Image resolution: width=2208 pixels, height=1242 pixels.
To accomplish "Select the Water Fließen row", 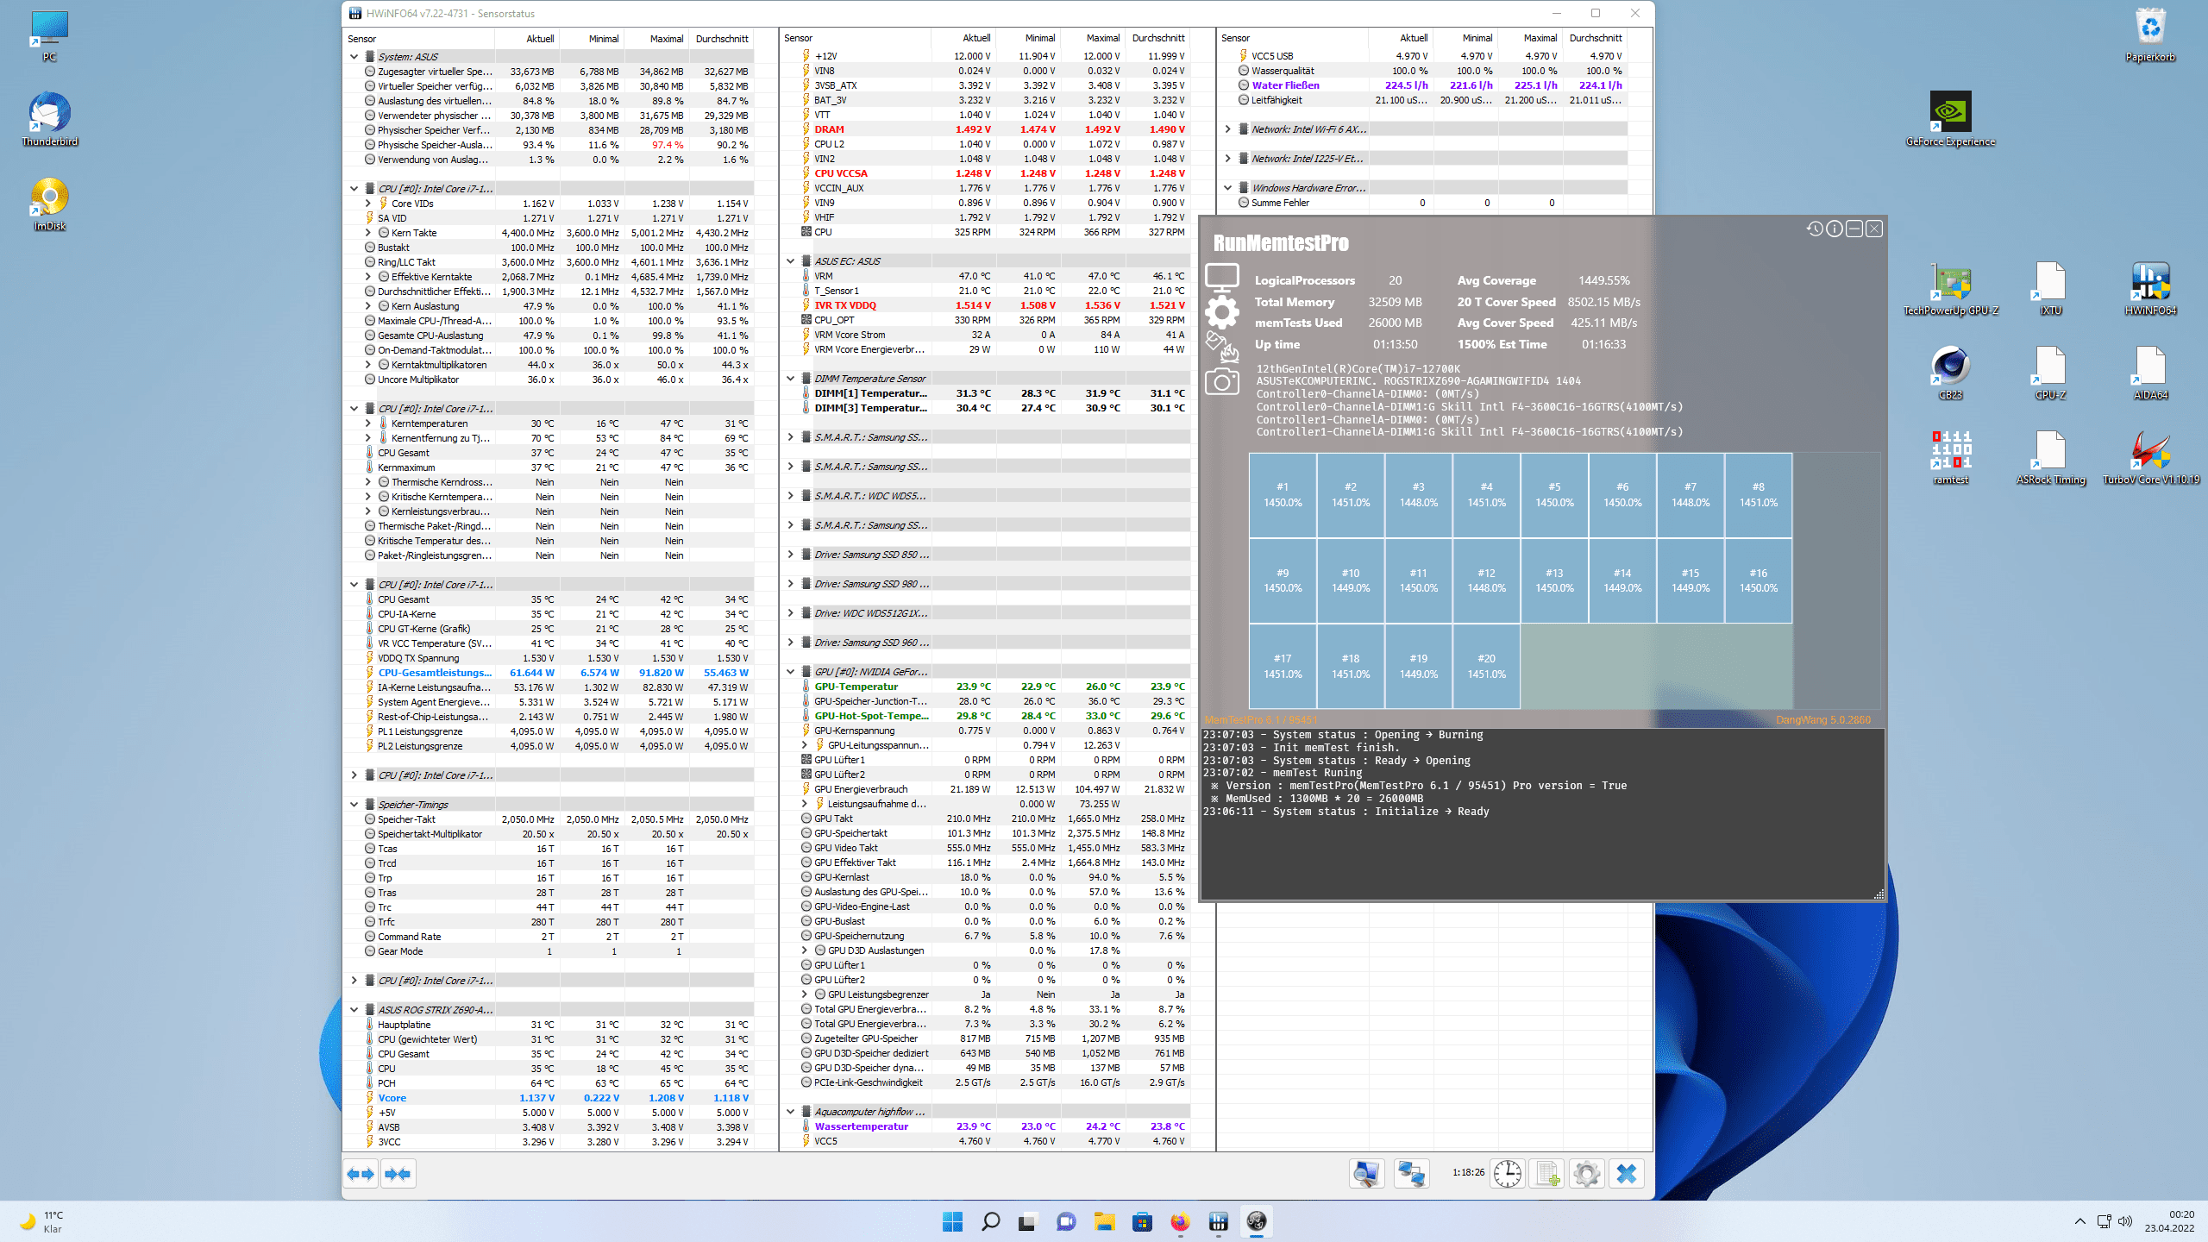I will pyautogui.click(x=1432, y=85).
